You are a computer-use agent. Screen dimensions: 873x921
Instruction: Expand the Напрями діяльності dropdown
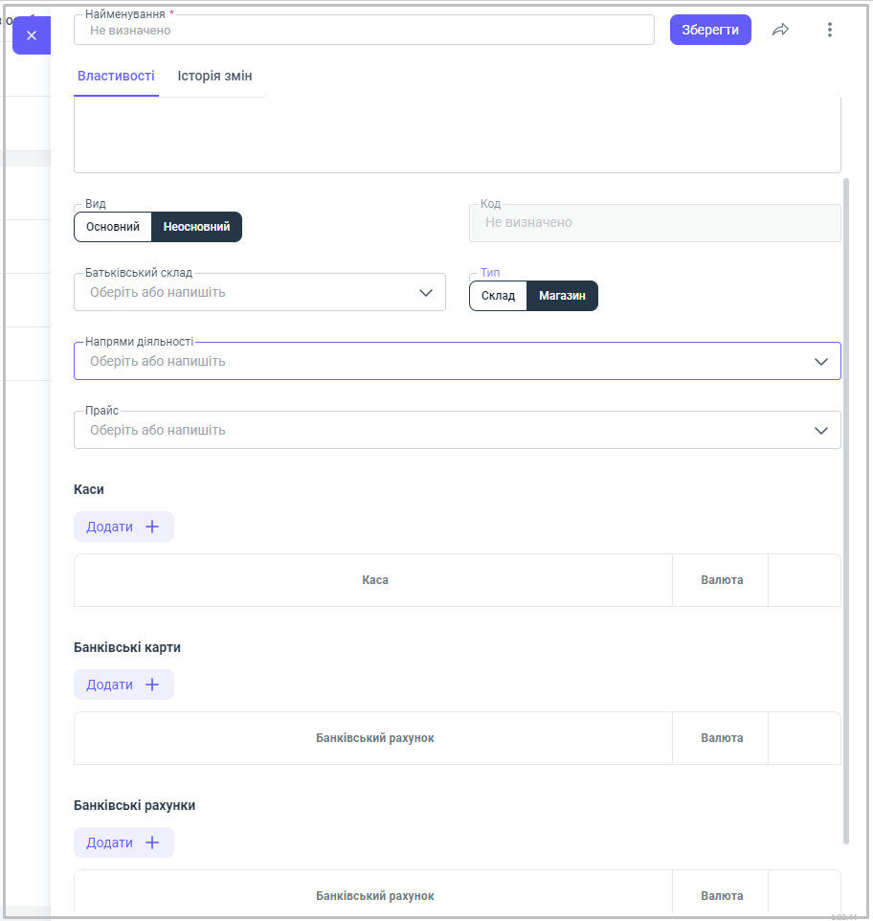820,361
